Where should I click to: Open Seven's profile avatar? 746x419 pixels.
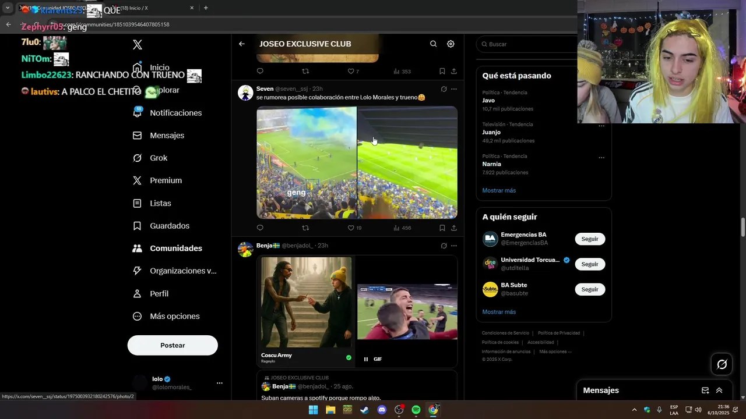pyautogui.click(x=245, y=93)
